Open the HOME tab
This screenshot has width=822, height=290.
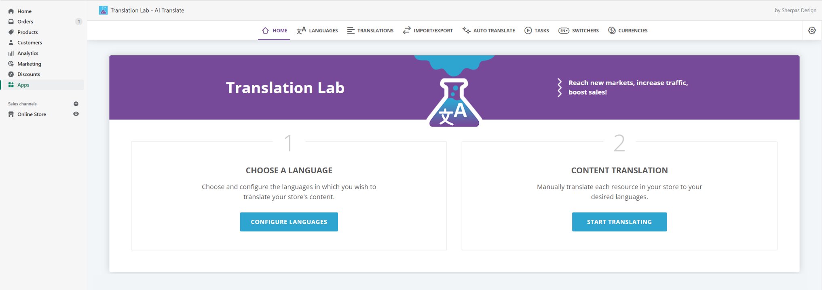tap(274, 30)
